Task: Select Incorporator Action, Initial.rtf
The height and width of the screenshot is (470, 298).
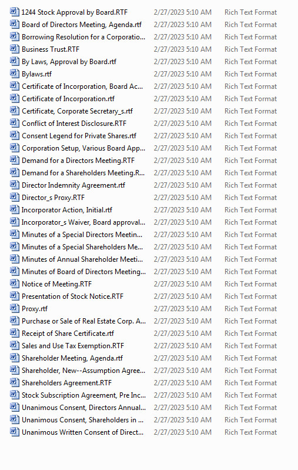Action: 67,210
